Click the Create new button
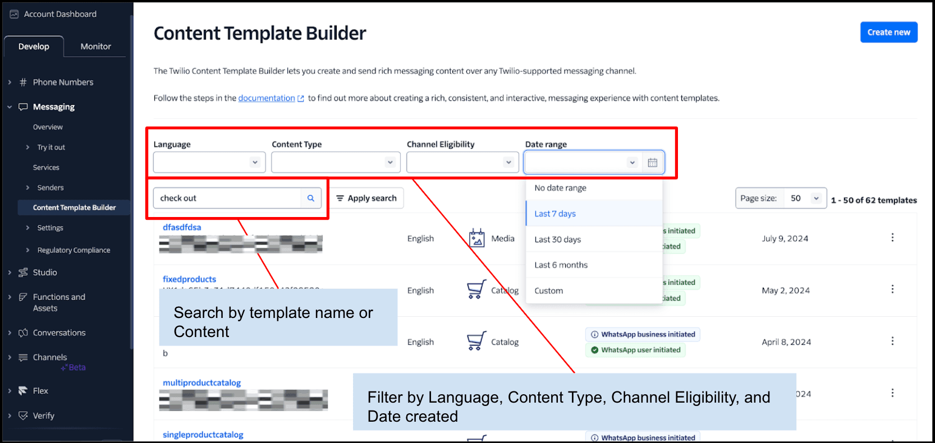This screenshot has width=935, height=443. (x=888, y=33)
